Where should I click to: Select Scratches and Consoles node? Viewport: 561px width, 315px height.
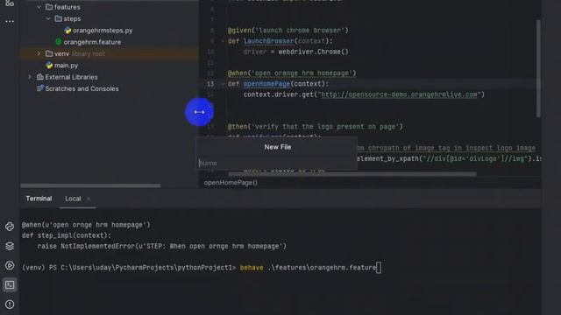[x=82, y=88]
